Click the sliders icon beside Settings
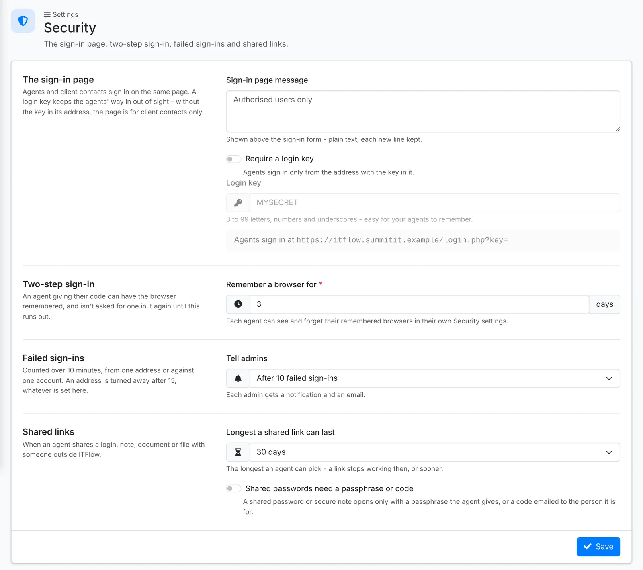The width and height of the screenshot is (643, 570). click(x=47, y=14)
